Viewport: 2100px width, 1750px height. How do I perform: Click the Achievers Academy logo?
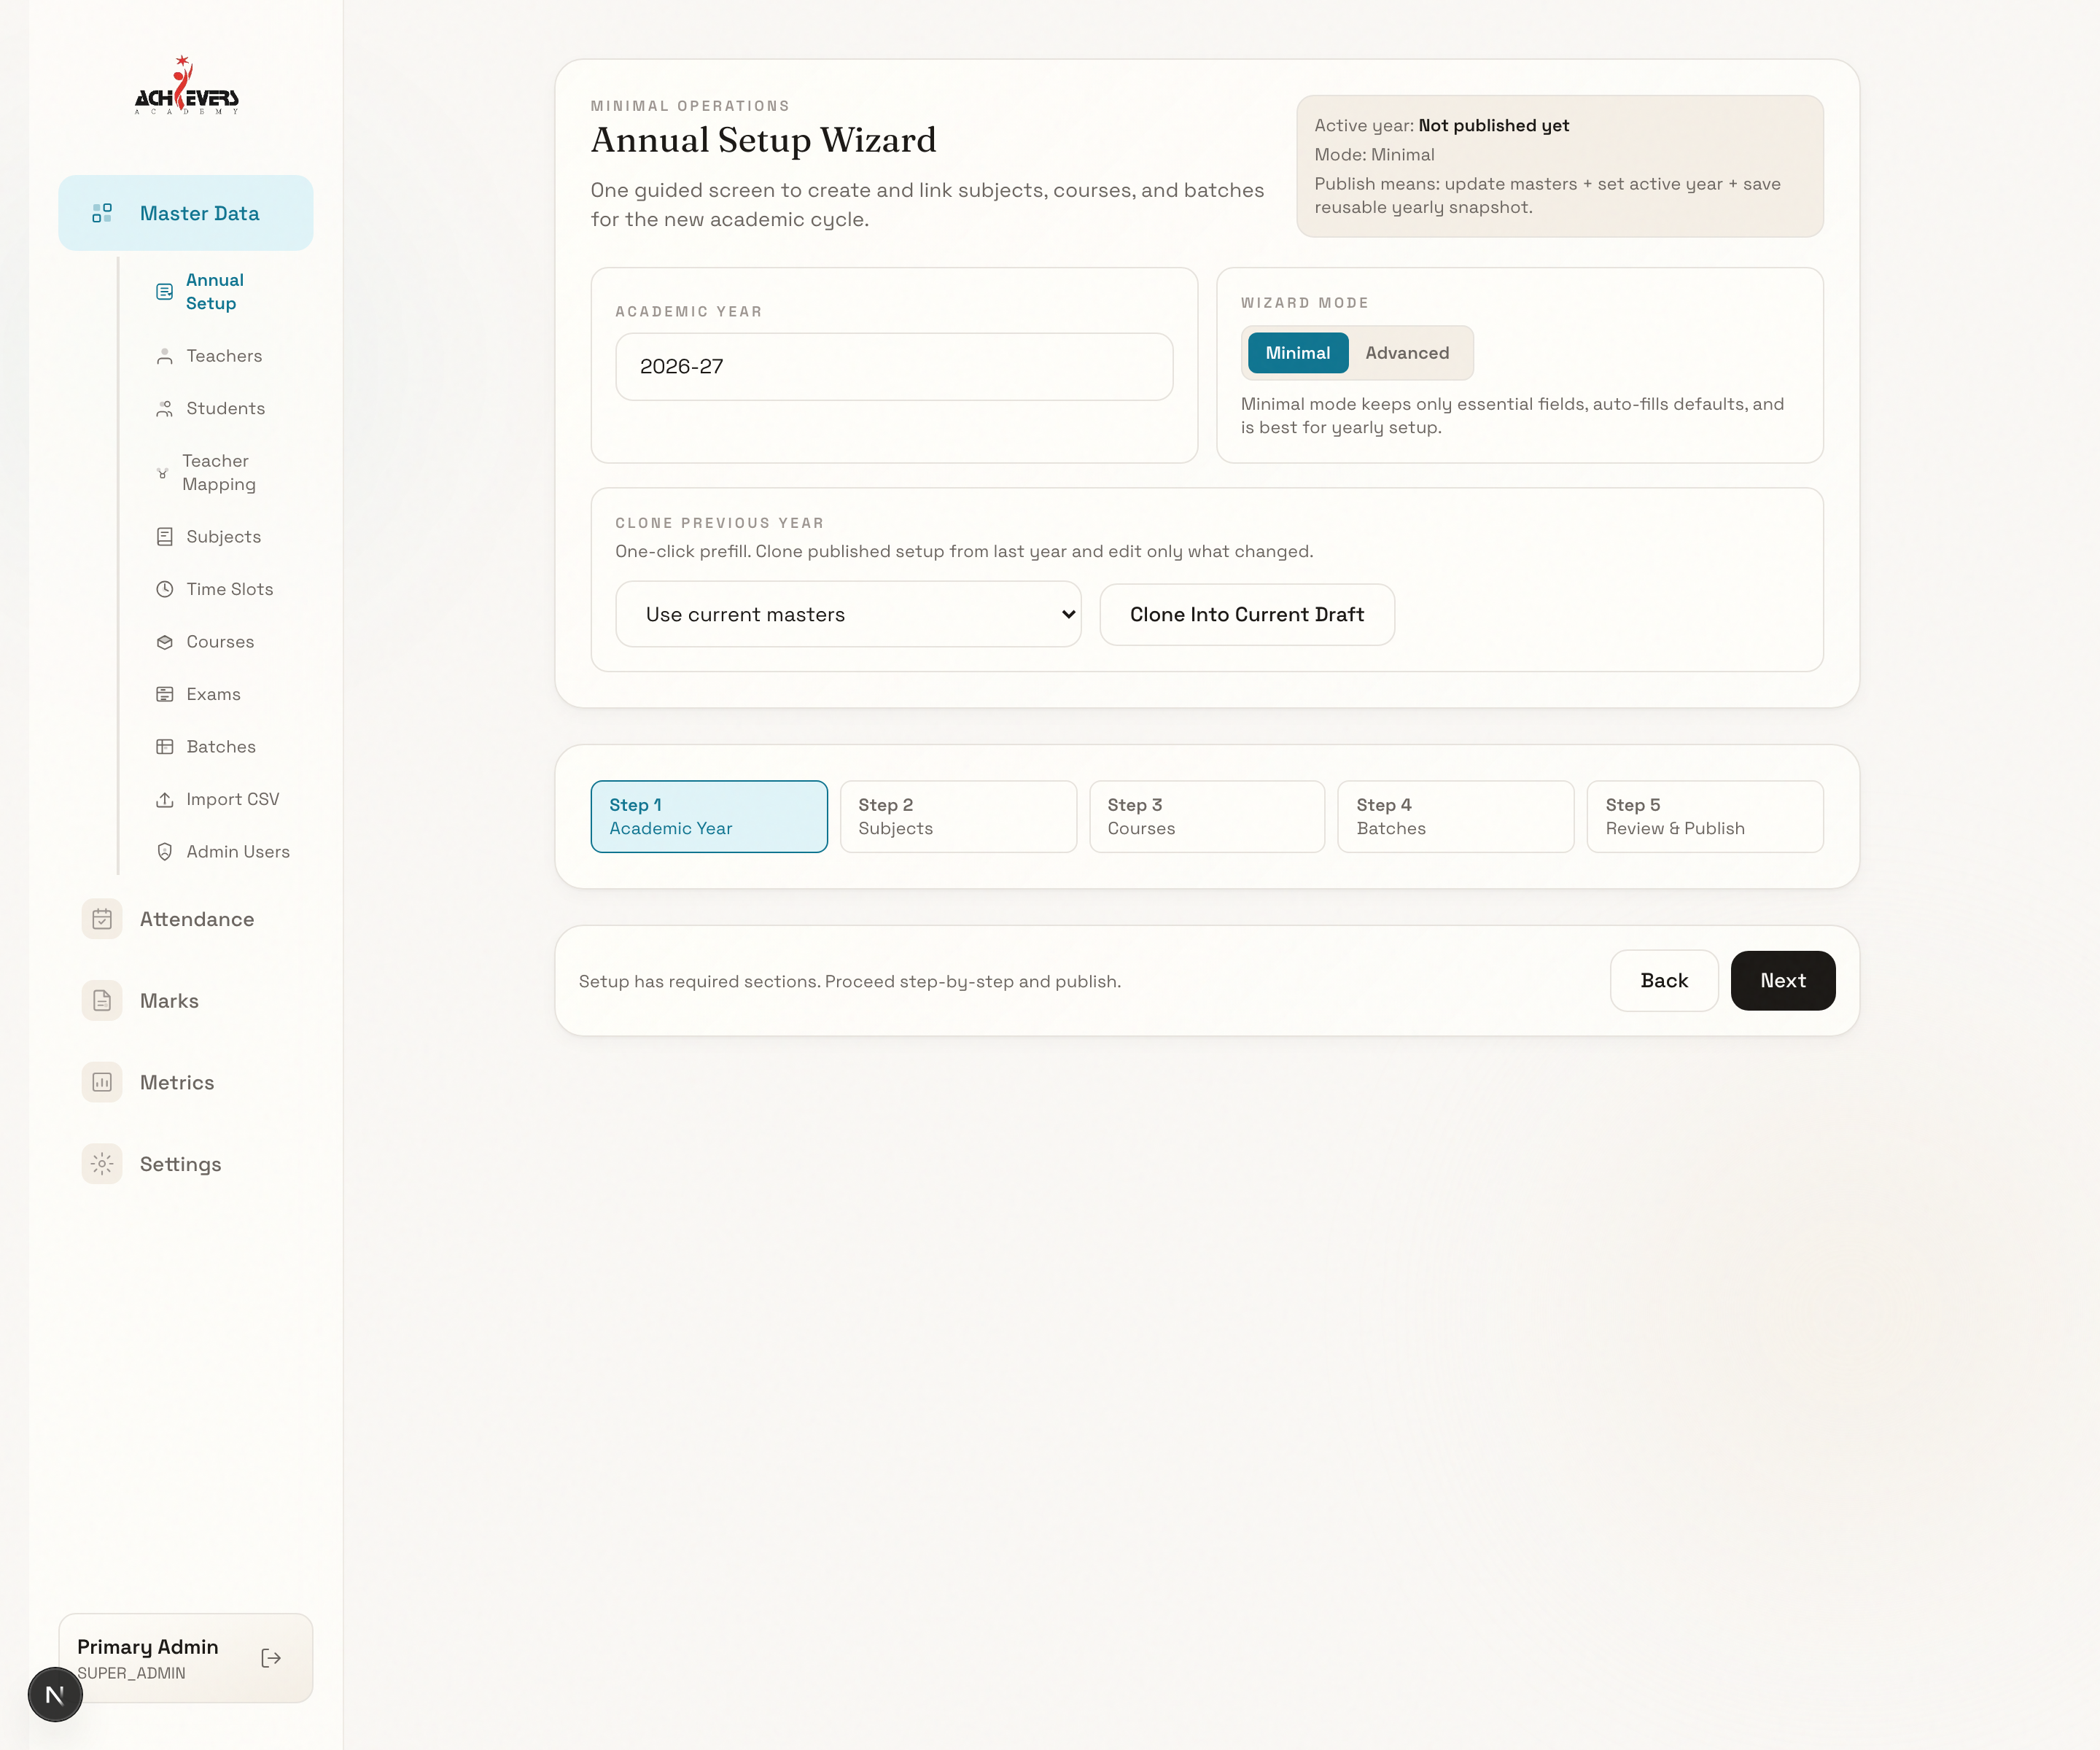tap(186, 87)
